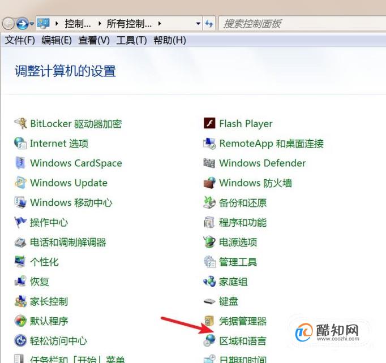
Task: Open Internet 选项 link
Action: click(59, 144)
